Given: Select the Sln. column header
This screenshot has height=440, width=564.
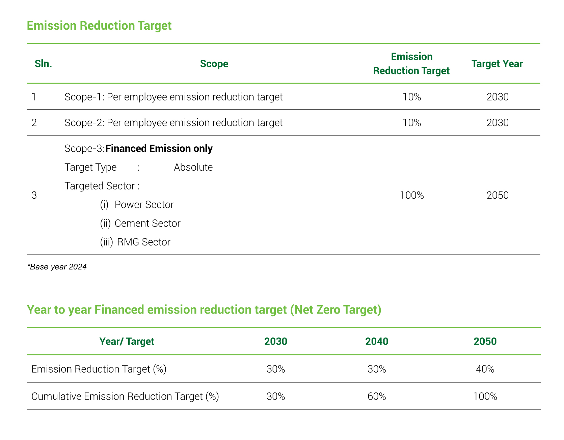Looking at the screenshot, I should click(43, 64).
